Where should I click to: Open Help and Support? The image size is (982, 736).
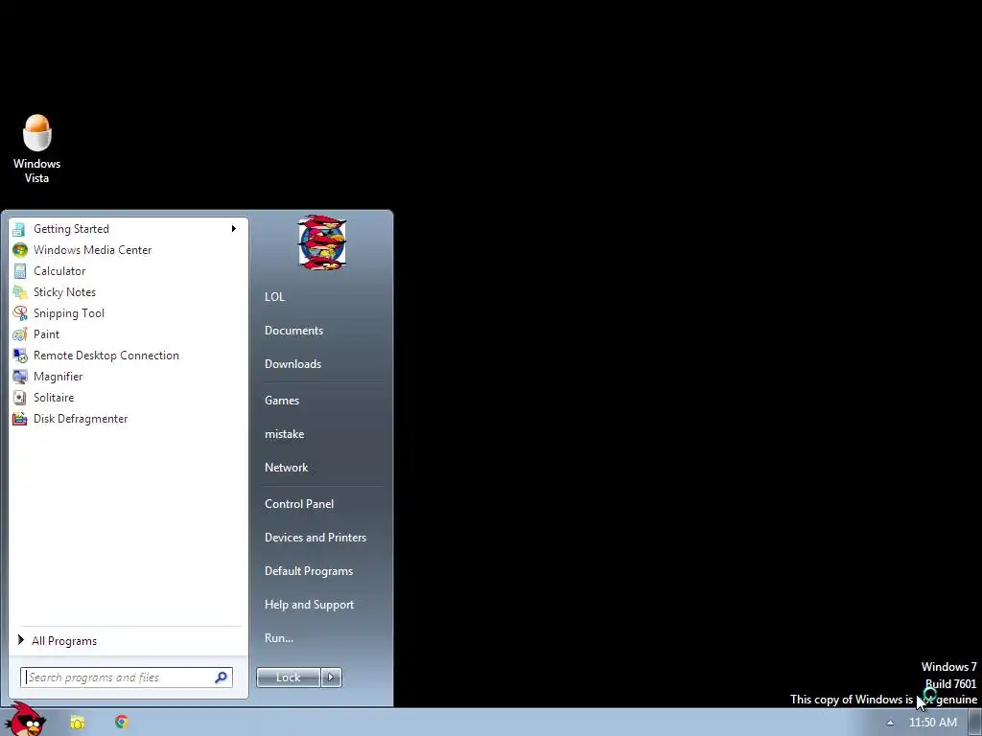pyautogui.click(x=309, y=605)
